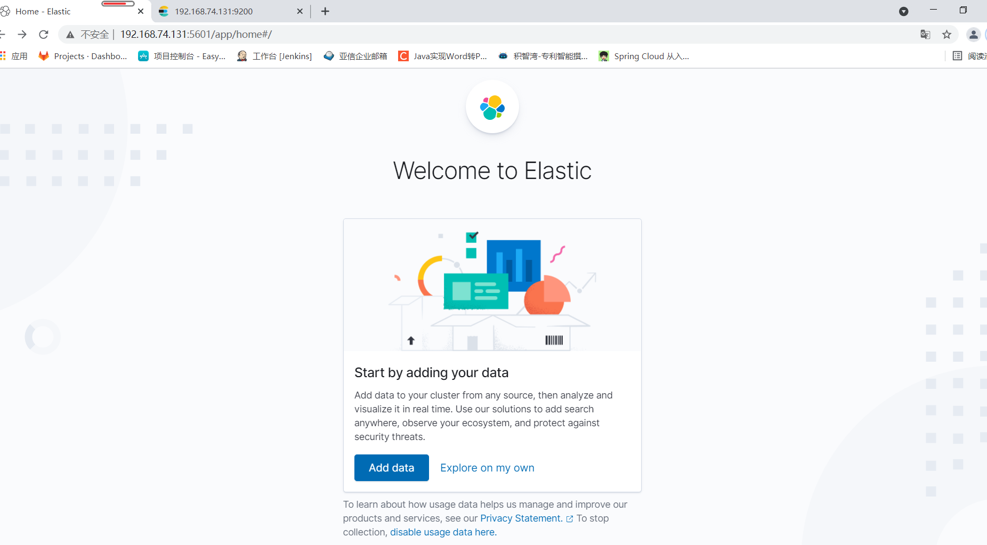The width and height of the screenshot is (987, 545).
Task: Open the Projects · Dashboard GitLab bookmark
Action: click(83, 56)
